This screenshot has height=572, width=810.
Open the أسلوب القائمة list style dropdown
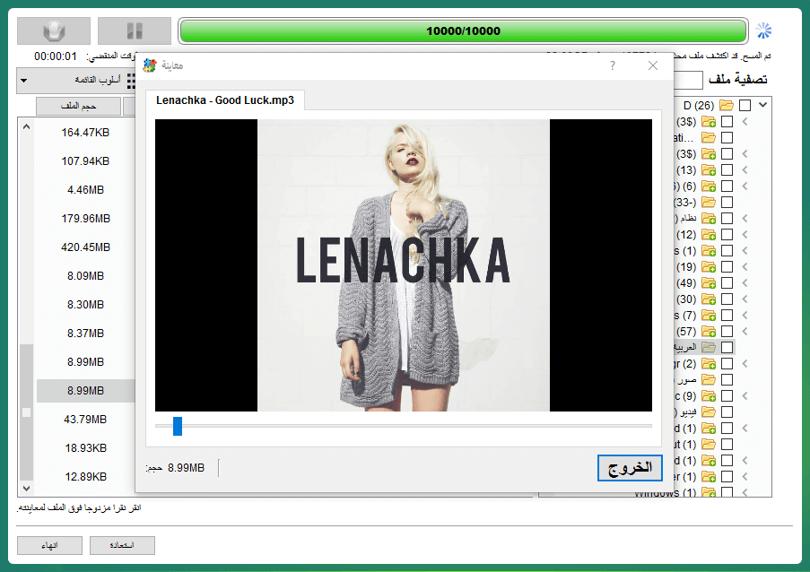(x=76, y=81)
